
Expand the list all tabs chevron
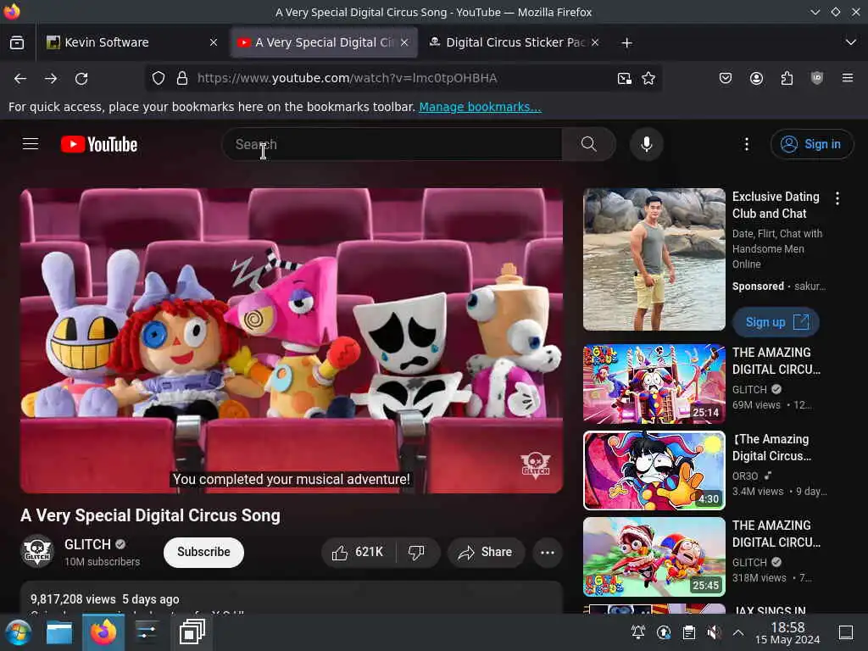[x=851, y=42]
